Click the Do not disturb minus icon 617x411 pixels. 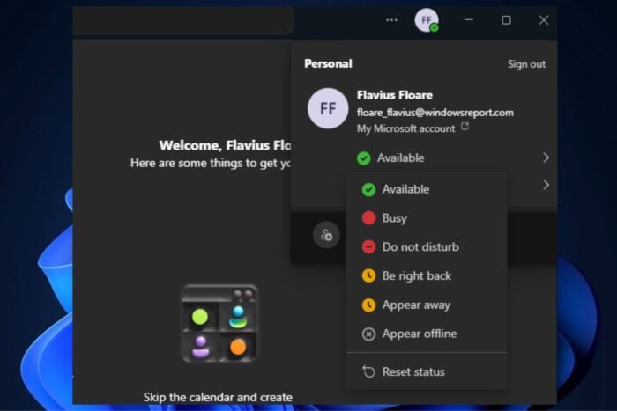[x=368, y=246]
